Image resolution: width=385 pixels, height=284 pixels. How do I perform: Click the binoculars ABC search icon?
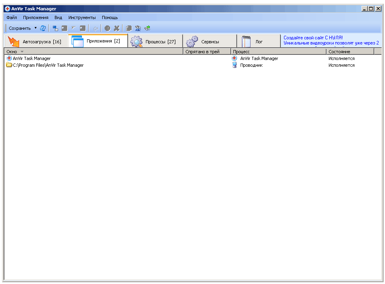pos(138,28)
